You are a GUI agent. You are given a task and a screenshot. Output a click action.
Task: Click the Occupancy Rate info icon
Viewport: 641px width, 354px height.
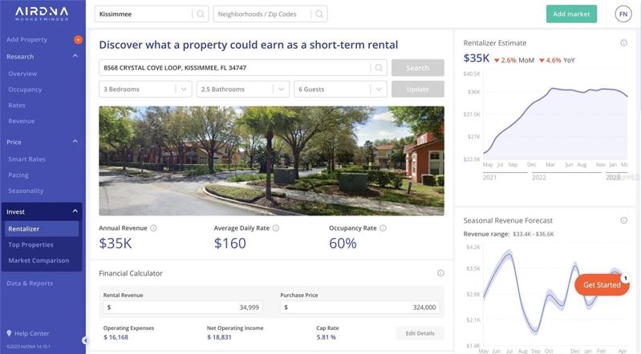383,228
